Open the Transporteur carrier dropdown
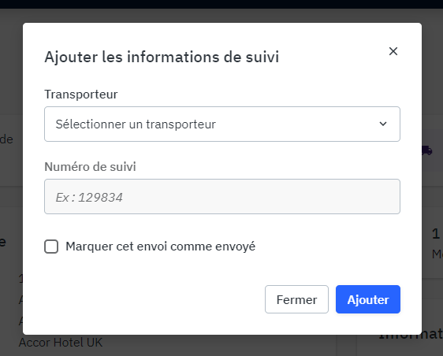 222,124
